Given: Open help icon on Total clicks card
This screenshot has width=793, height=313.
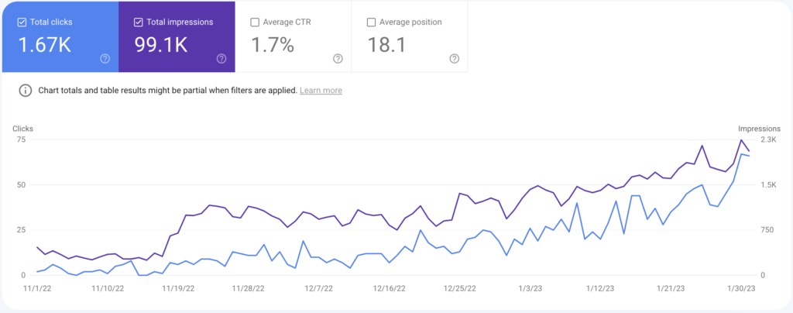Looking at the screenshot, I should point(105,59).
